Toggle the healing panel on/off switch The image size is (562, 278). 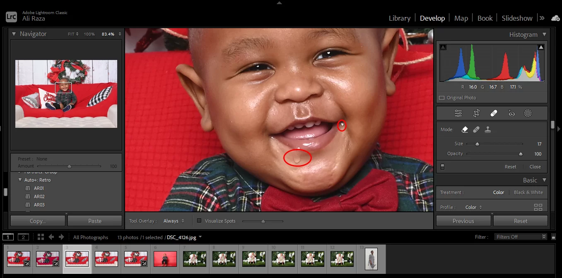tap(442, 167)
